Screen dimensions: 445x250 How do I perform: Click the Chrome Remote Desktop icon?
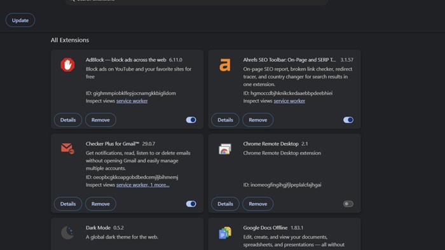(225, 149)
